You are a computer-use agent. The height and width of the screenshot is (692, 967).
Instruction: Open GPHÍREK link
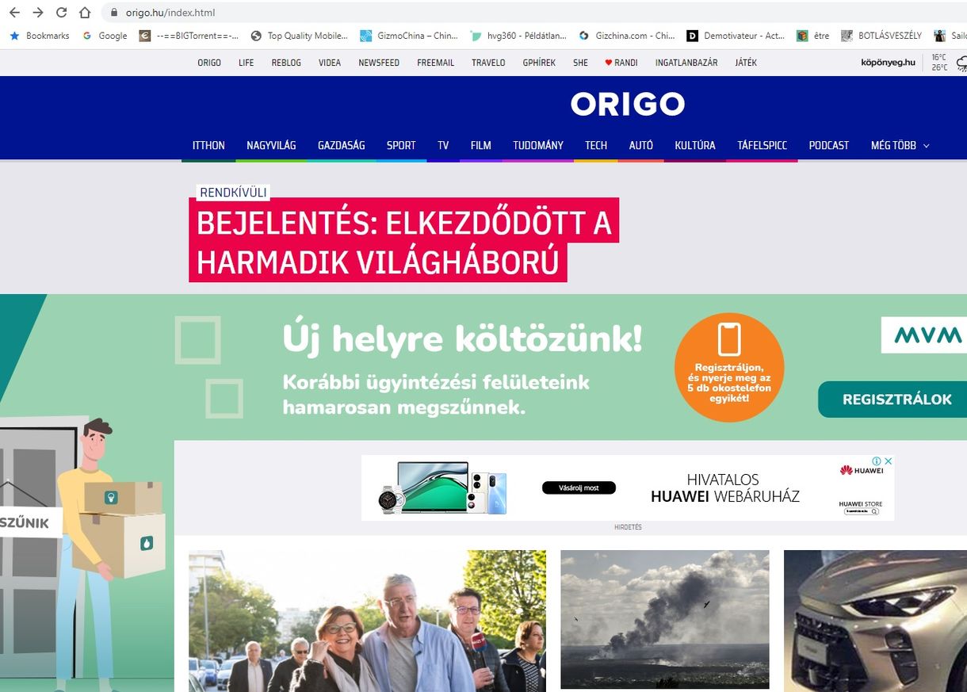539,63
